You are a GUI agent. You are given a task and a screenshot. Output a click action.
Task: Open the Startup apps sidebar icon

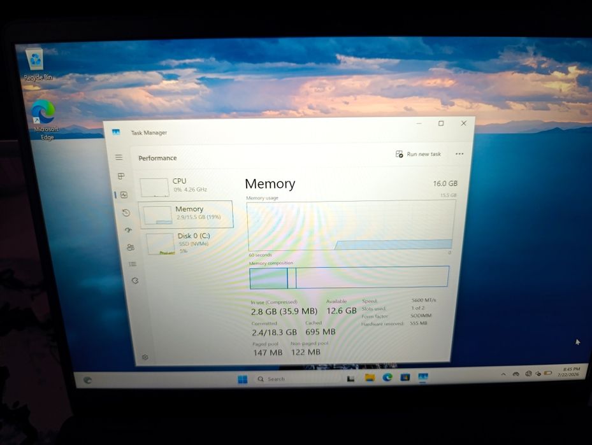tap(128, 230)
